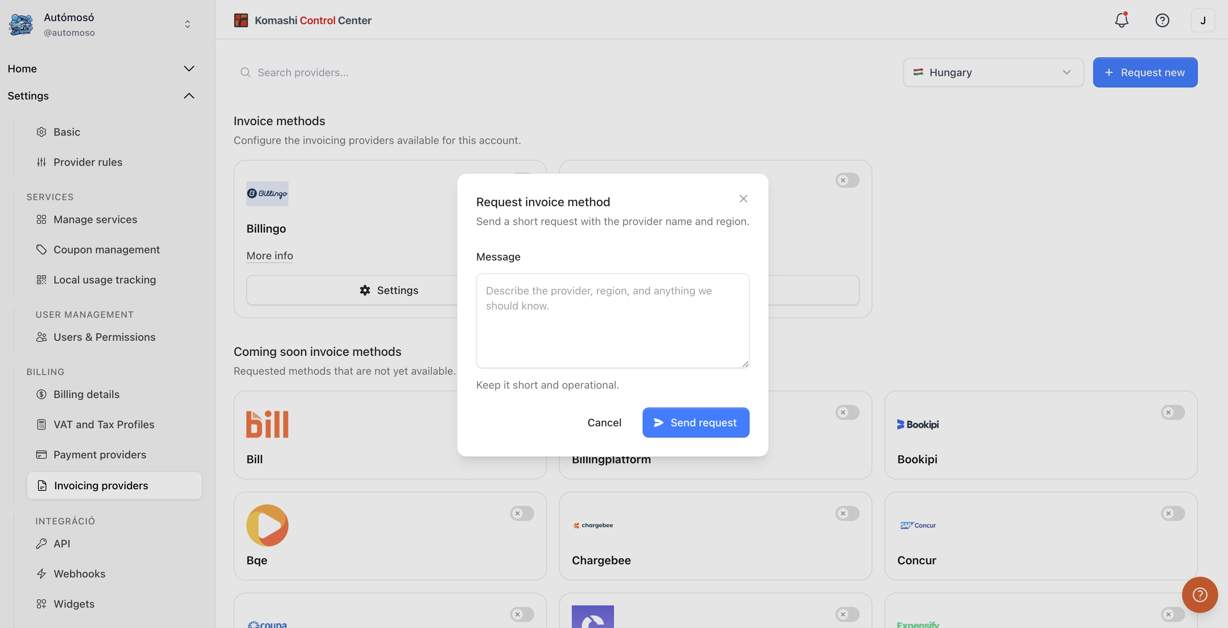
Task: Click the Bill logo image
Action: [x=267, y=424]
